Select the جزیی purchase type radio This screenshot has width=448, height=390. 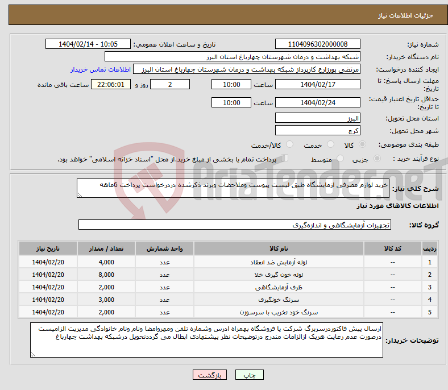(x=377, y=158)
